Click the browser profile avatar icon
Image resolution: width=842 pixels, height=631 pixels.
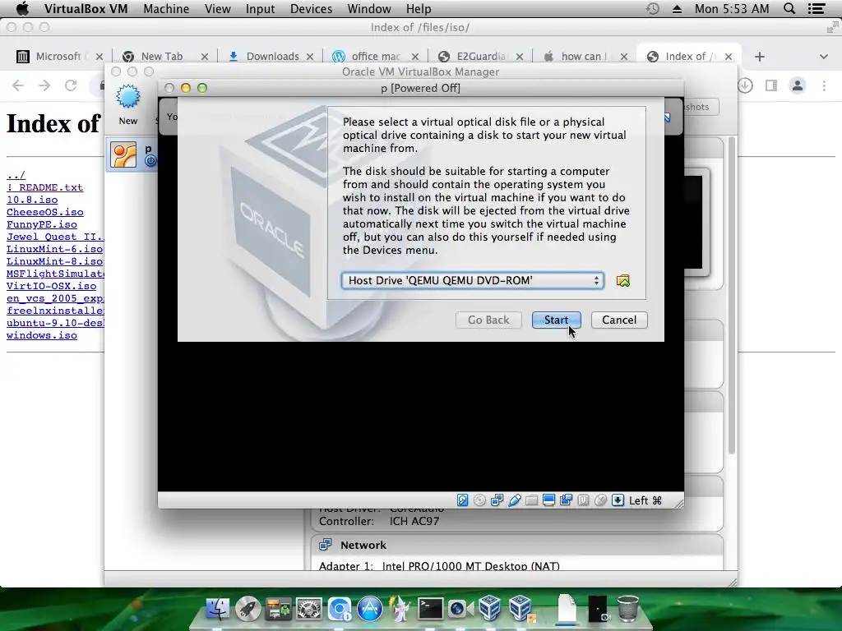coord(798,85)
